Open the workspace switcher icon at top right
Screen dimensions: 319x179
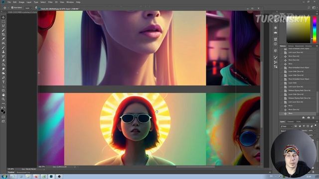tap(314, 8)
